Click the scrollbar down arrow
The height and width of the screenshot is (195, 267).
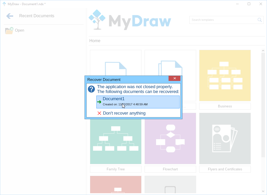(x=263, y=191)
